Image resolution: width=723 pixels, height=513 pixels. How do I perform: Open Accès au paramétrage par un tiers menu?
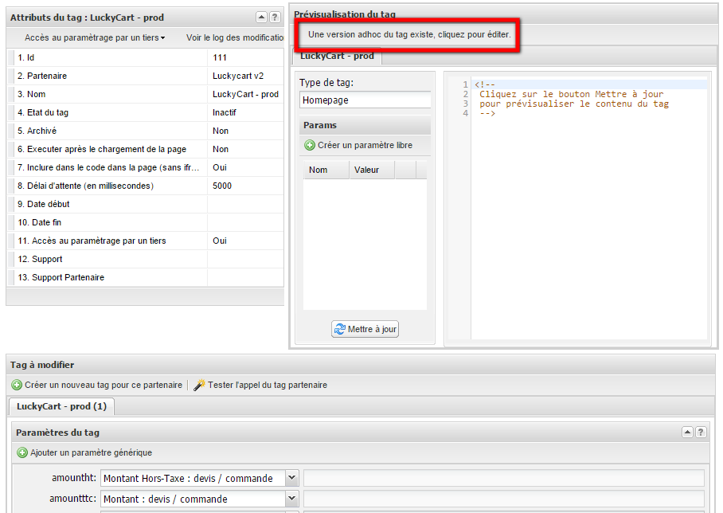pyautogui.click(x=95, y=37)
